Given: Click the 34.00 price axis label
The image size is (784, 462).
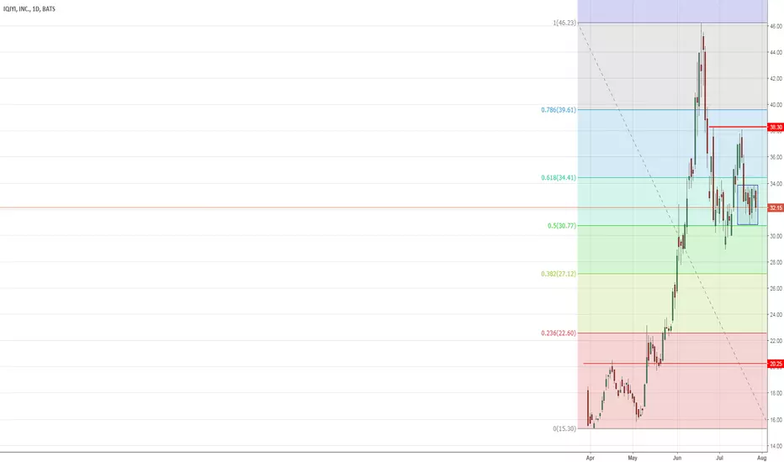Looking at the screenshot, I should pos(776,184).
